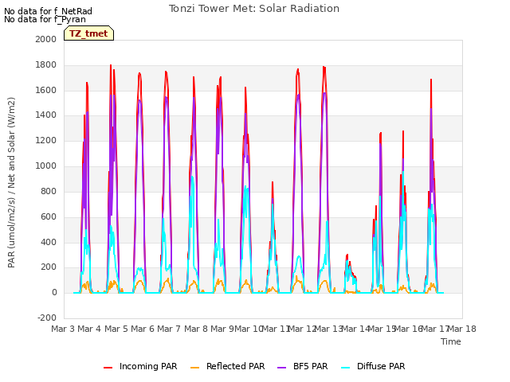Click the 2000 y-axis tick label
The image size is (510, 382).
[46, 39]
